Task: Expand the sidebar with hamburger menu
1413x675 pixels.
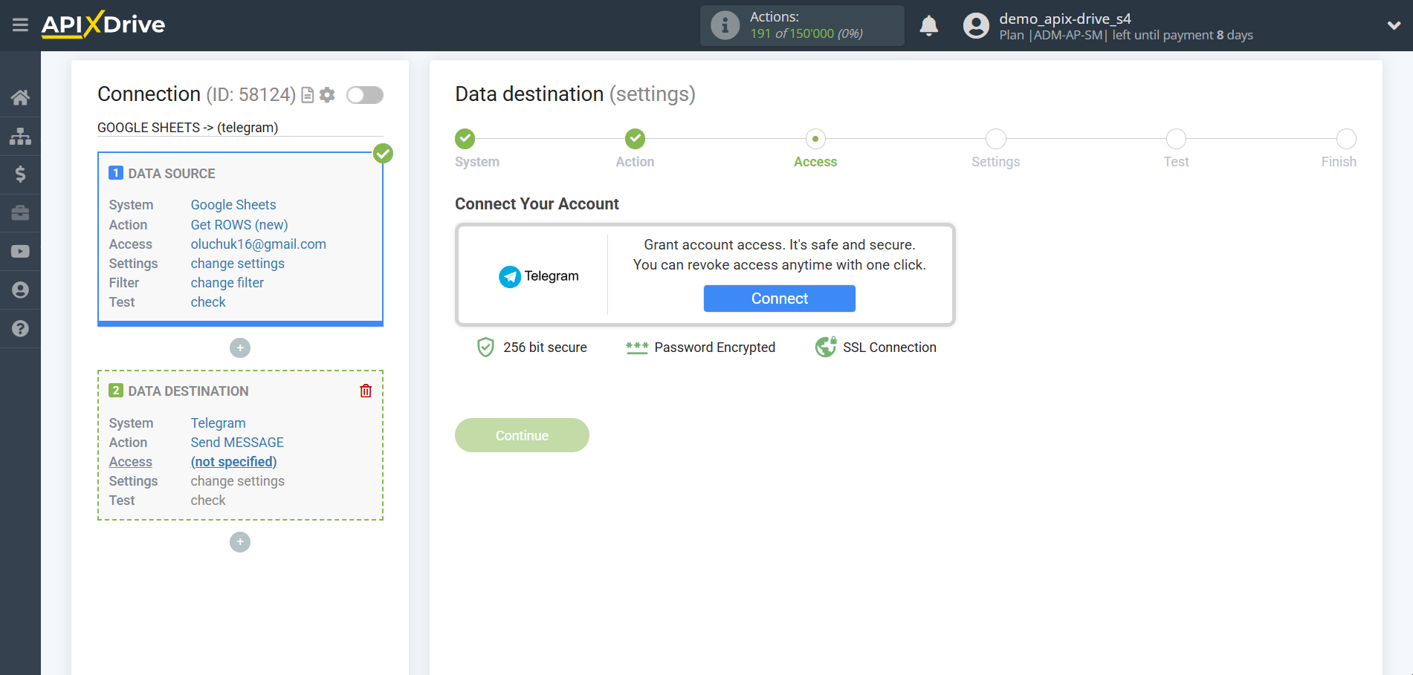Action: point(20,25)
